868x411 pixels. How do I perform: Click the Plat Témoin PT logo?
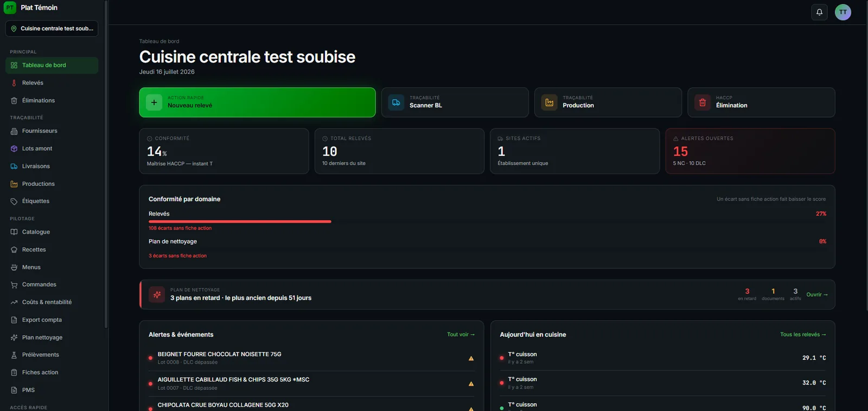(10, 8)
